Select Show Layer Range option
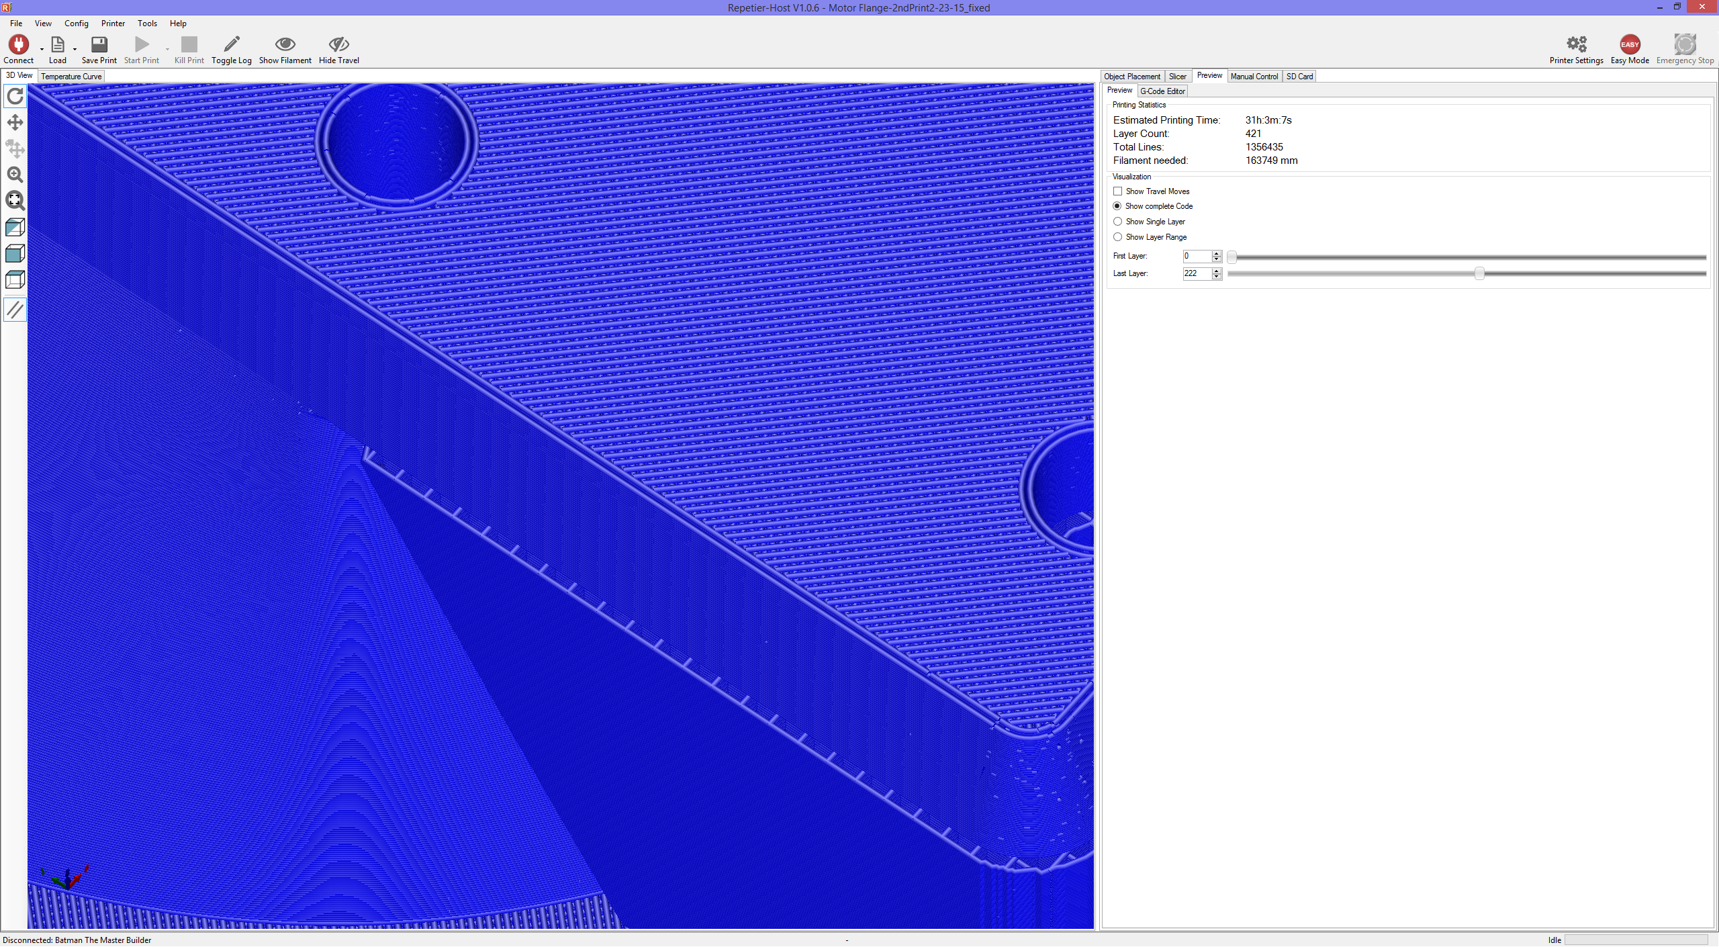1719x947 pixels. click(x=1118, y=237)
